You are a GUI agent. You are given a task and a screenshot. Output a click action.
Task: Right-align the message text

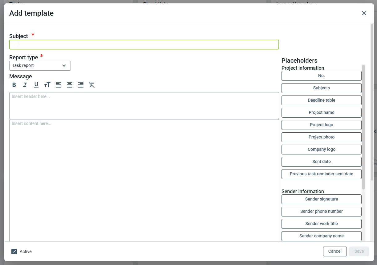point(81,85)
